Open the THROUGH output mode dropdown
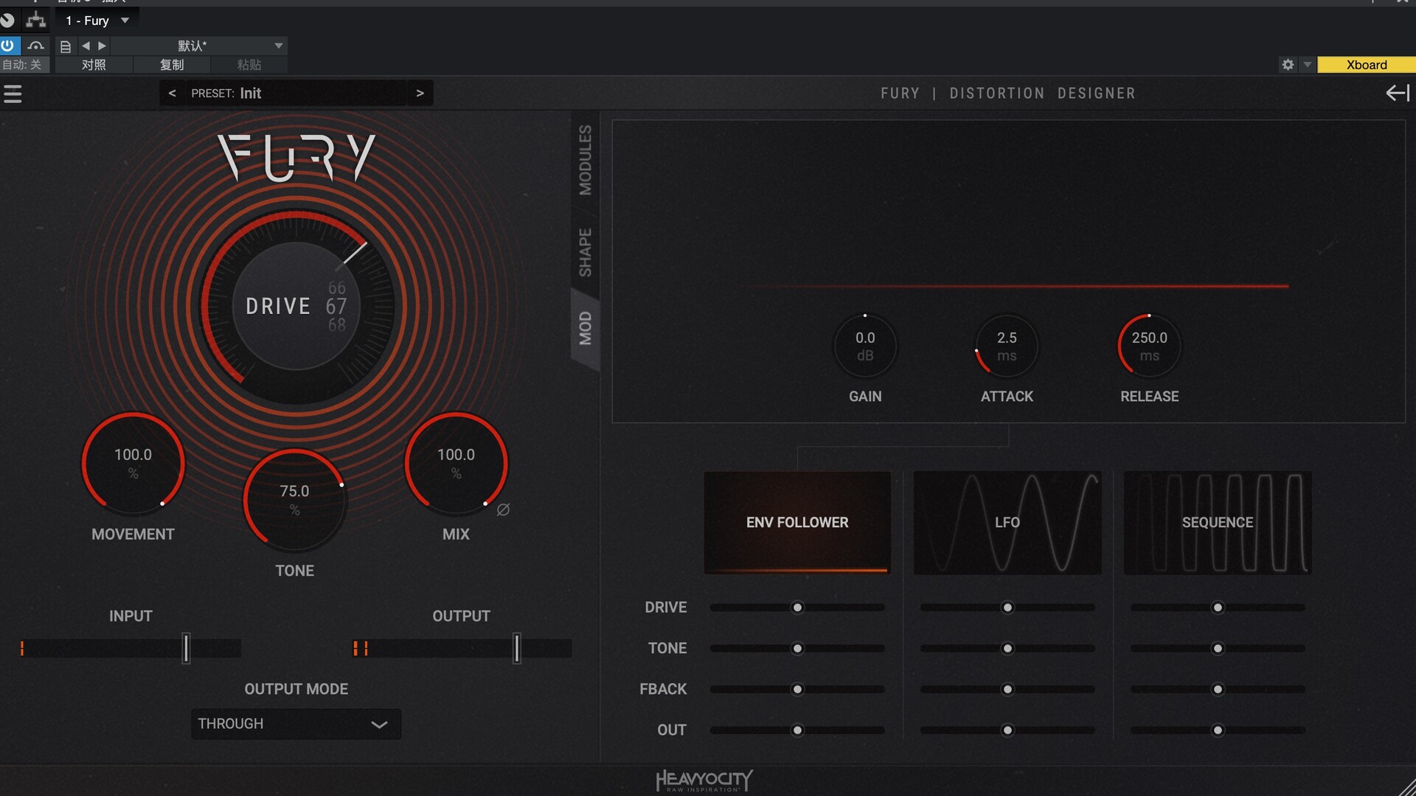This screenshot has width=1416, height=796. (x=296, y=724)
